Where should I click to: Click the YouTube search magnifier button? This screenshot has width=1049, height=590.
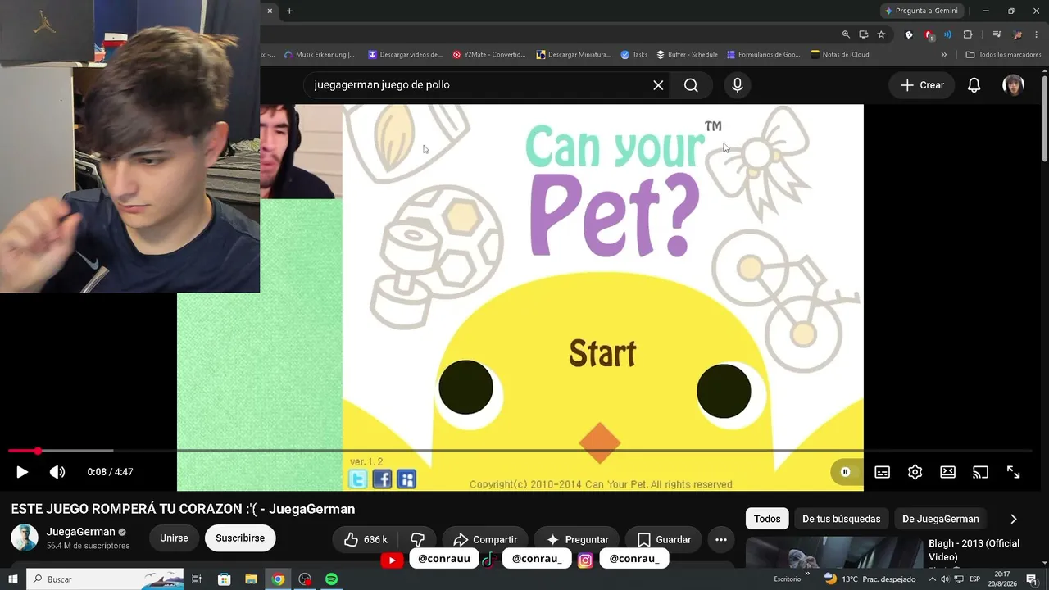[x=691, y=85]
